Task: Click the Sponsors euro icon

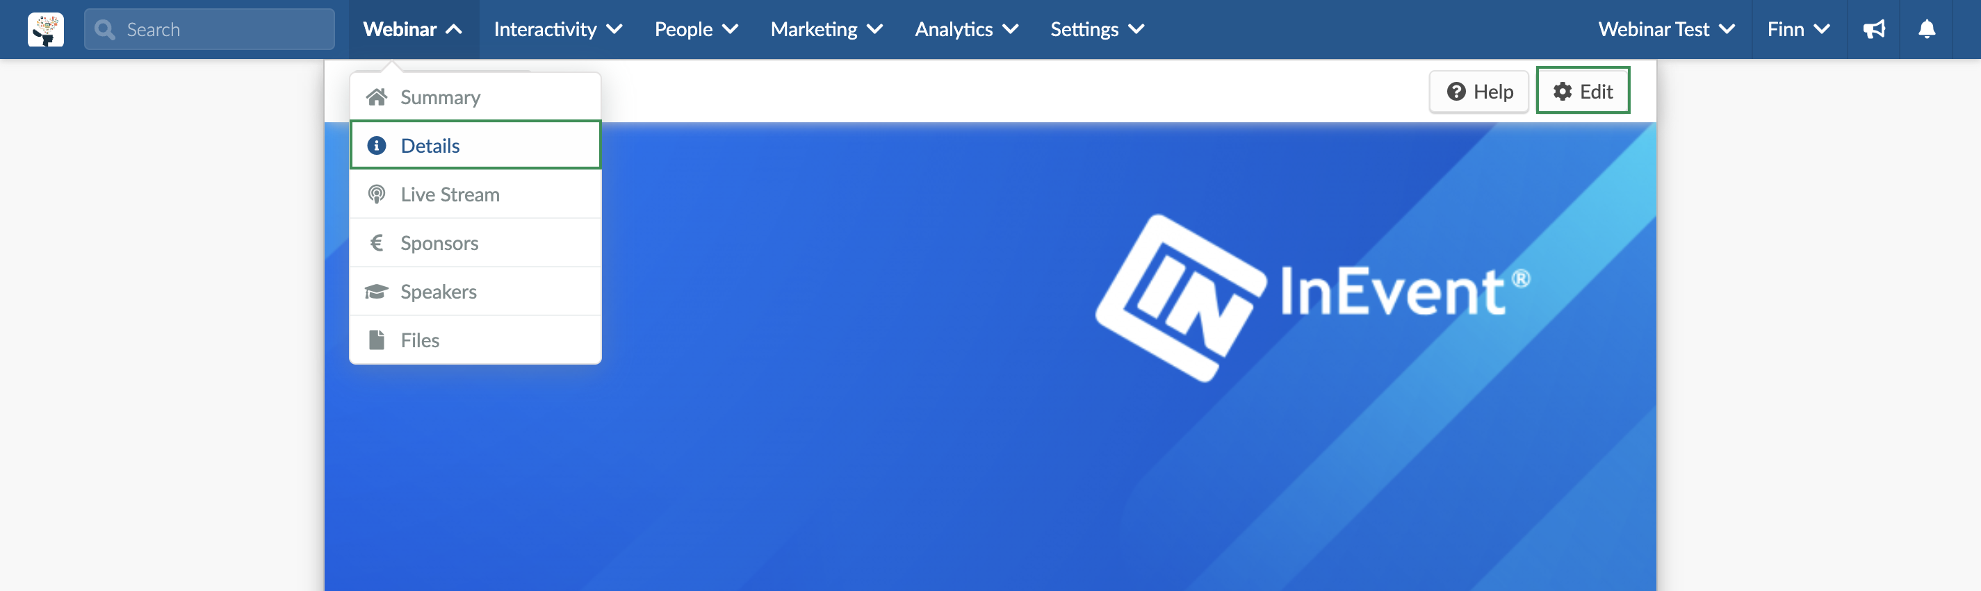Action: pyautogui.click(x=376, y=243)
